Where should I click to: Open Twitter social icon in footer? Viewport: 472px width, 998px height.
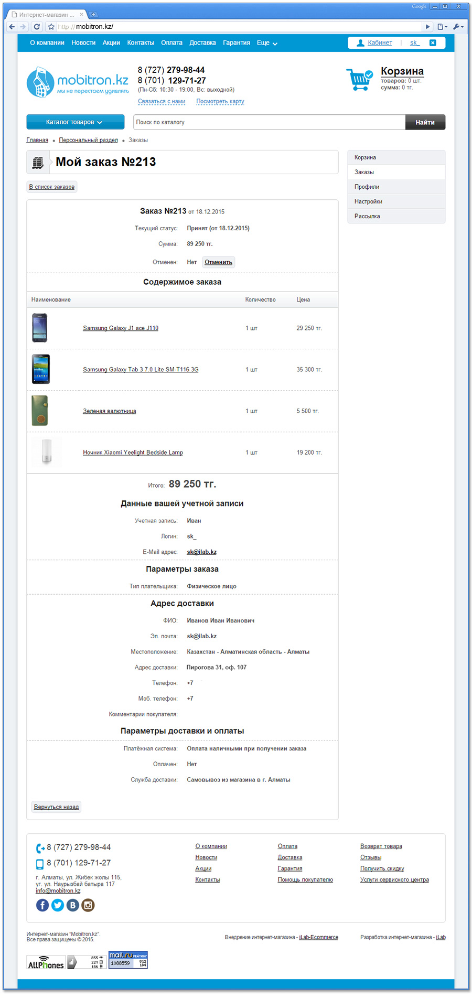(58, 905)
